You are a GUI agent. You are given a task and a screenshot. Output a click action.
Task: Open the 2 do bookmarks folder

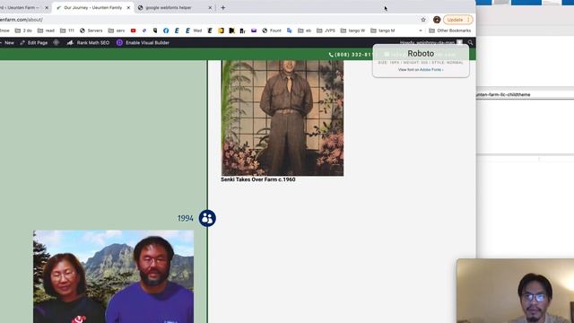(x=23, y=31)
